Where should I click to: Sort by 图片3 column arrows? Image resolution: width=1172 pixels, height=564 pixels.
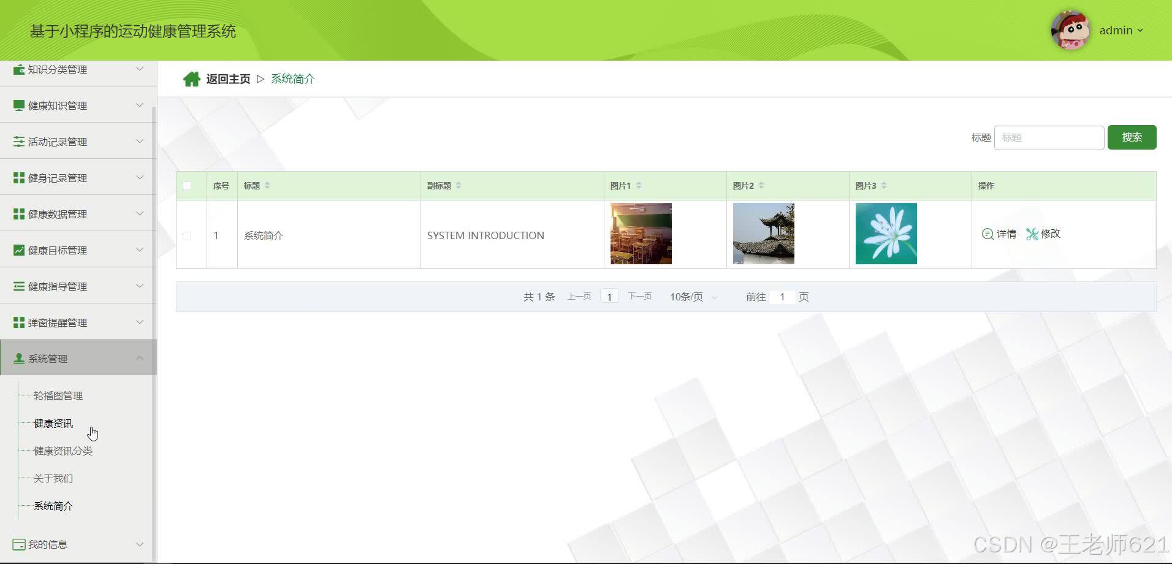(x=884, y=186)
